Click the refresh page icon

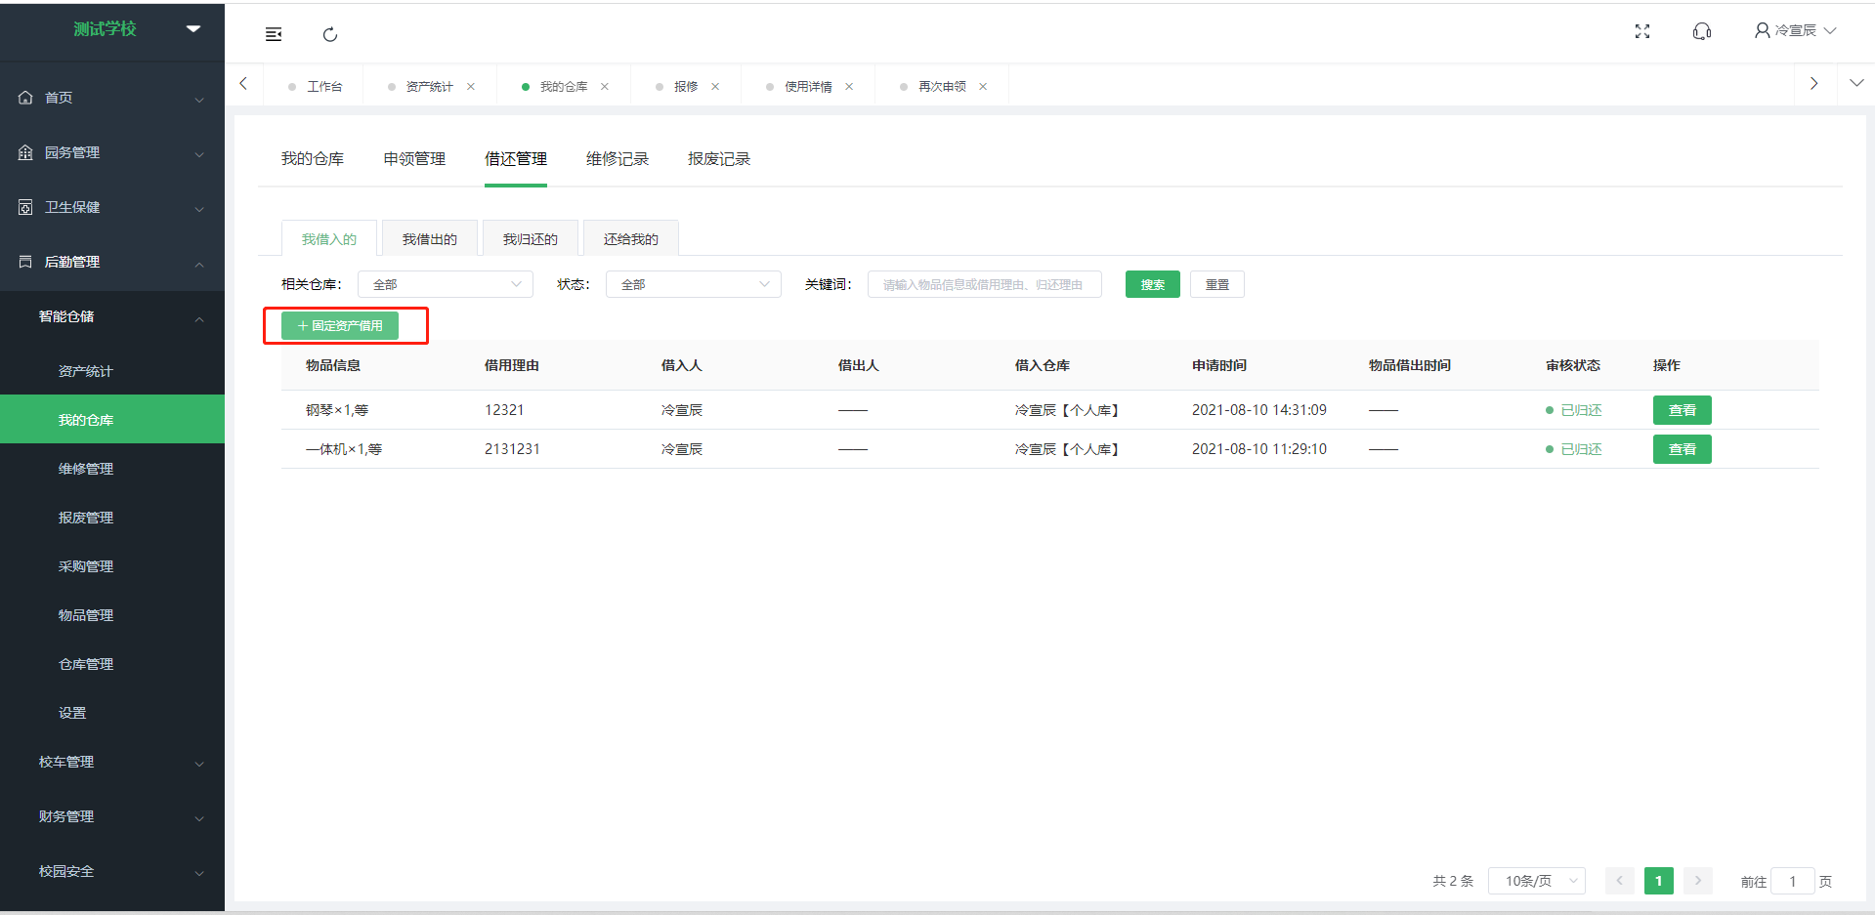pyautogui.click(x=330, y=34)
